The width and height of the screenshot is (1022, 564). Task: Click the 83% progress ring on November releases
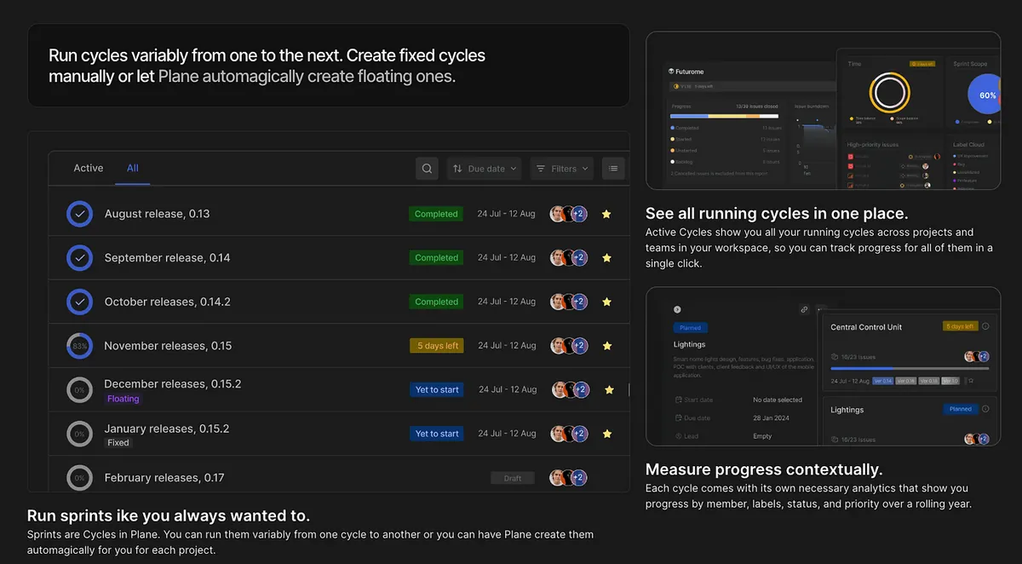point(79,346)
